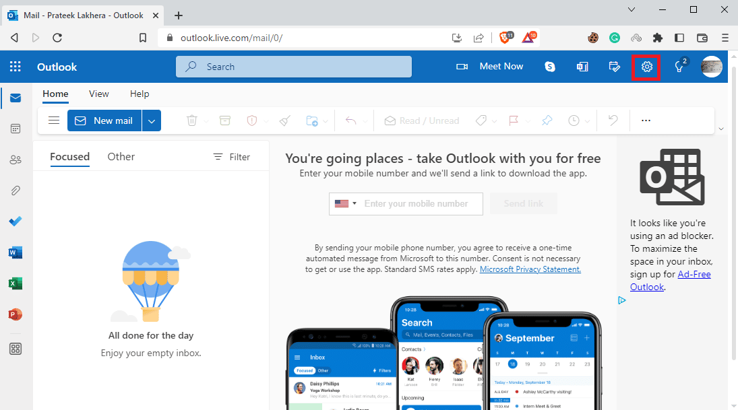Open Calendar in the left sidebar
The image size is (738, 410).
click(x=16, y=129)
